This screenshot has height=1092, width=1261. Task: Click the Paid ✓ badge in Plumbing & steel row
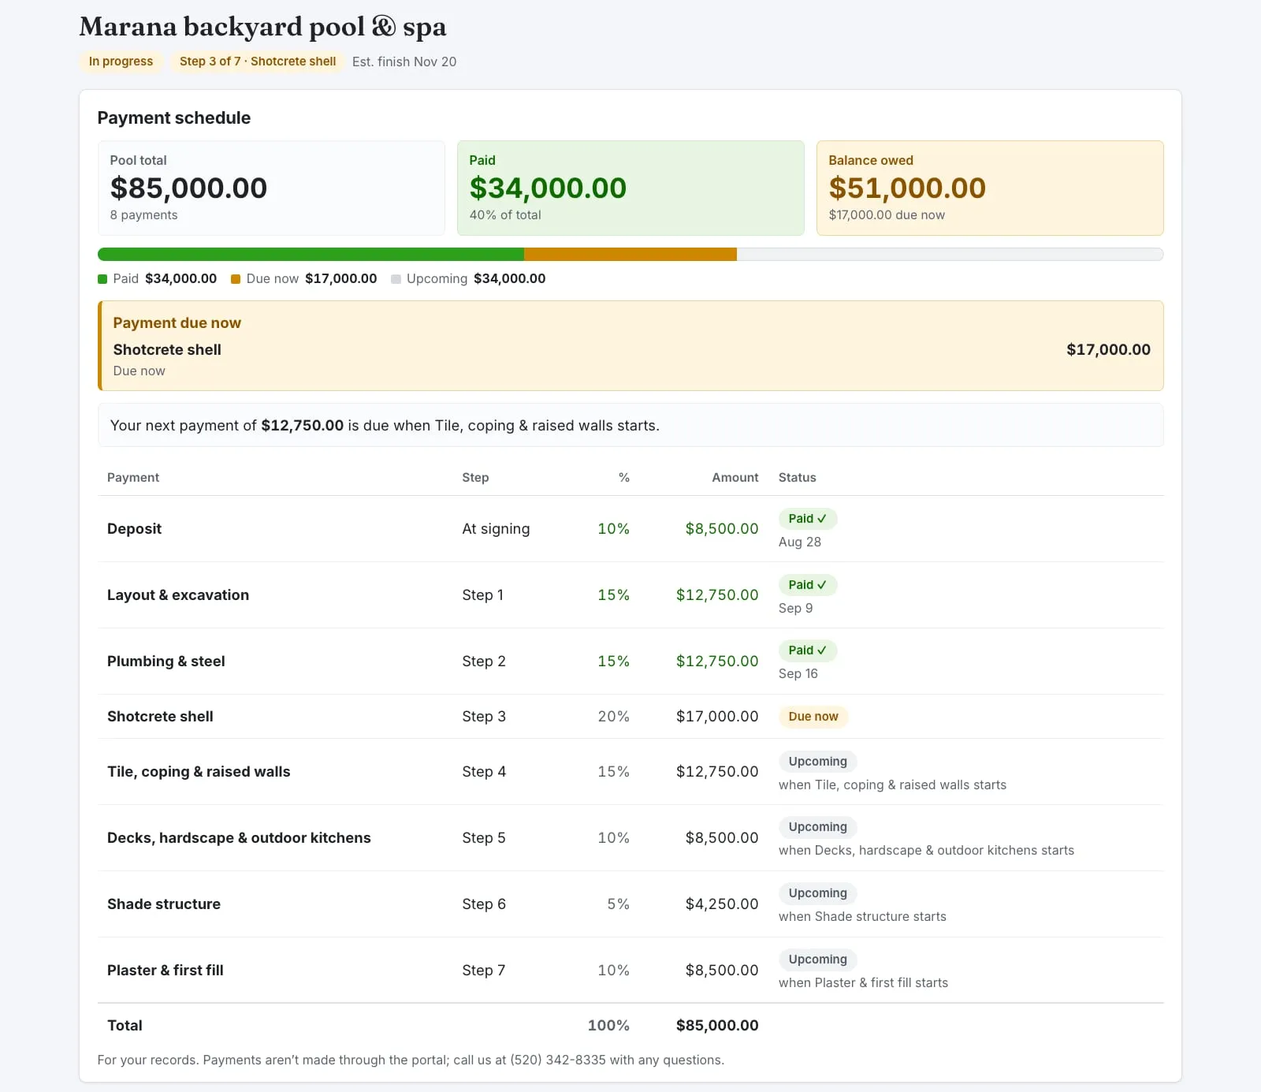click(808, 650)
